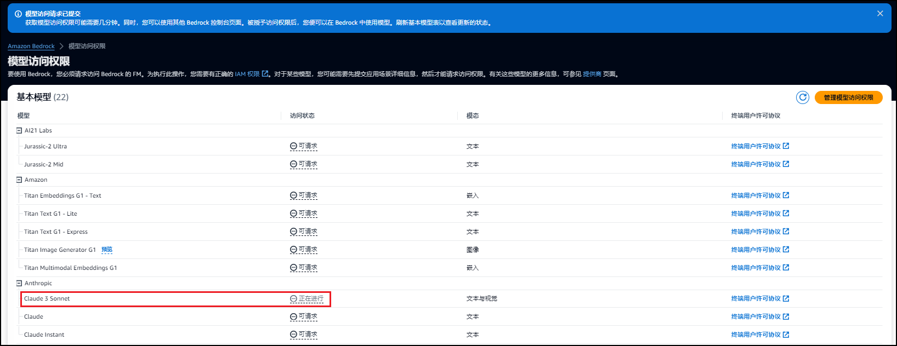This screenshot has width=897, height=346.
Task: Refresh the base models table
Action: click(x=803, y=97)
